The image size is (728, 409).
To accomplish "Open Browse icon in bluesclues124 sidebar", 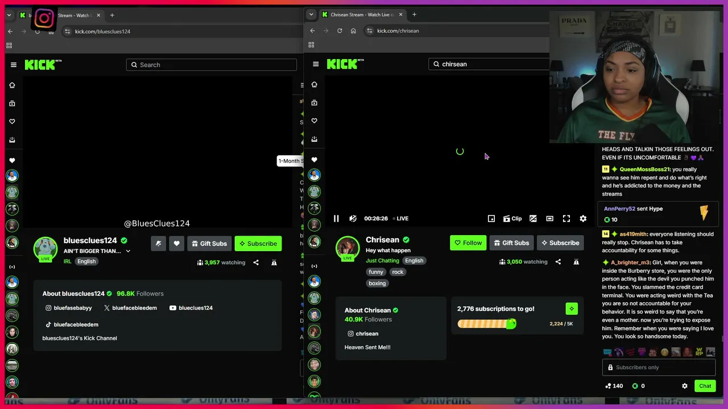I will pos(12,103).
